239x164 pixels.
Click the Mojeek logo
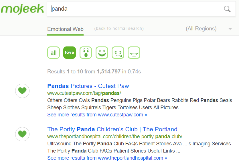[22, 9]
